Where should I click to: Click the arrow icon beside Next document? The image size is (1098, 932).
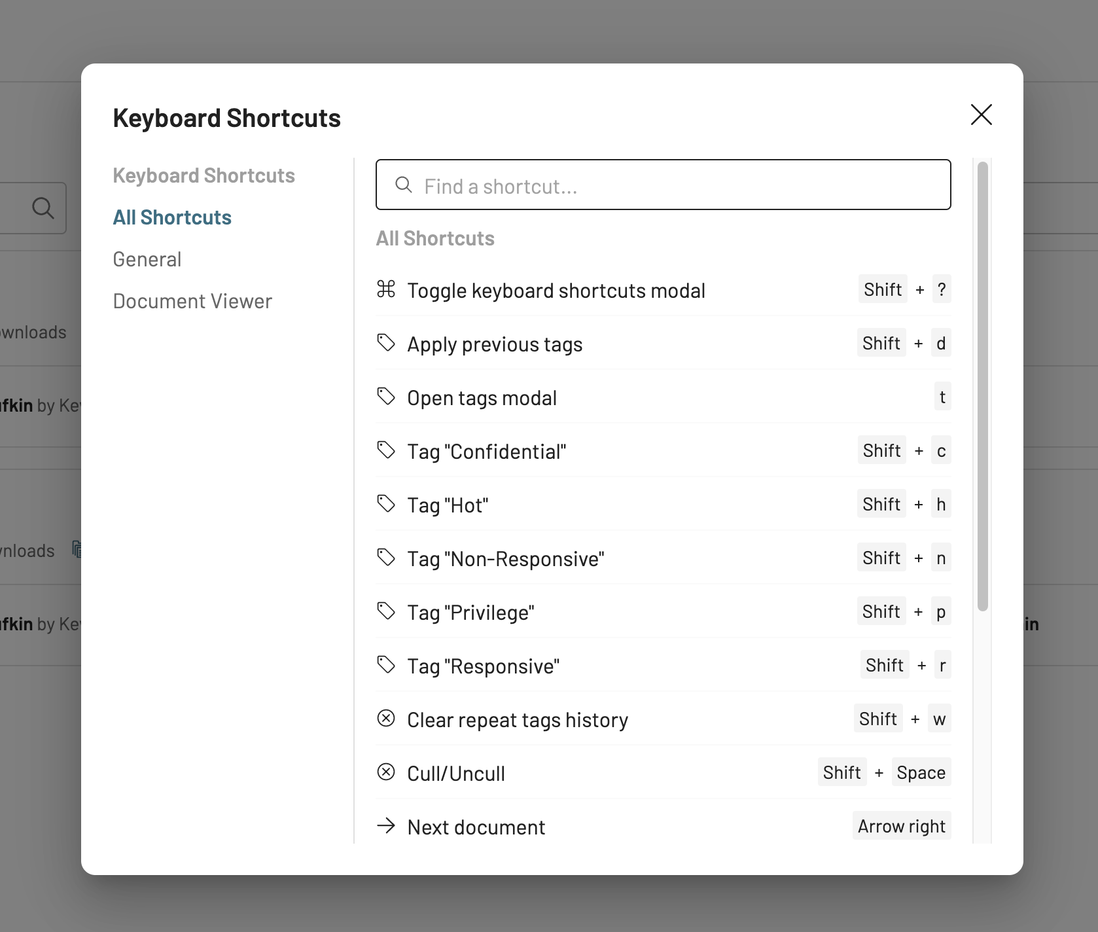tap(386, 826)
